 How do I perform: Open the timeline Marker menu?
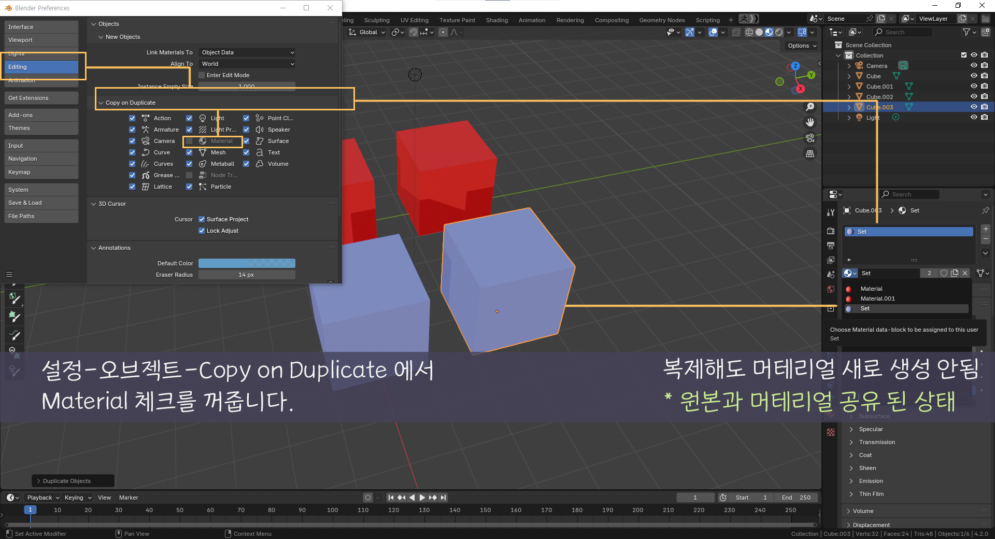[x=129, y=498]
